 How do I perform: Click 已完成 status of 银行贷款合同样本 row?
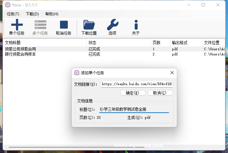[x=94, y=54]
